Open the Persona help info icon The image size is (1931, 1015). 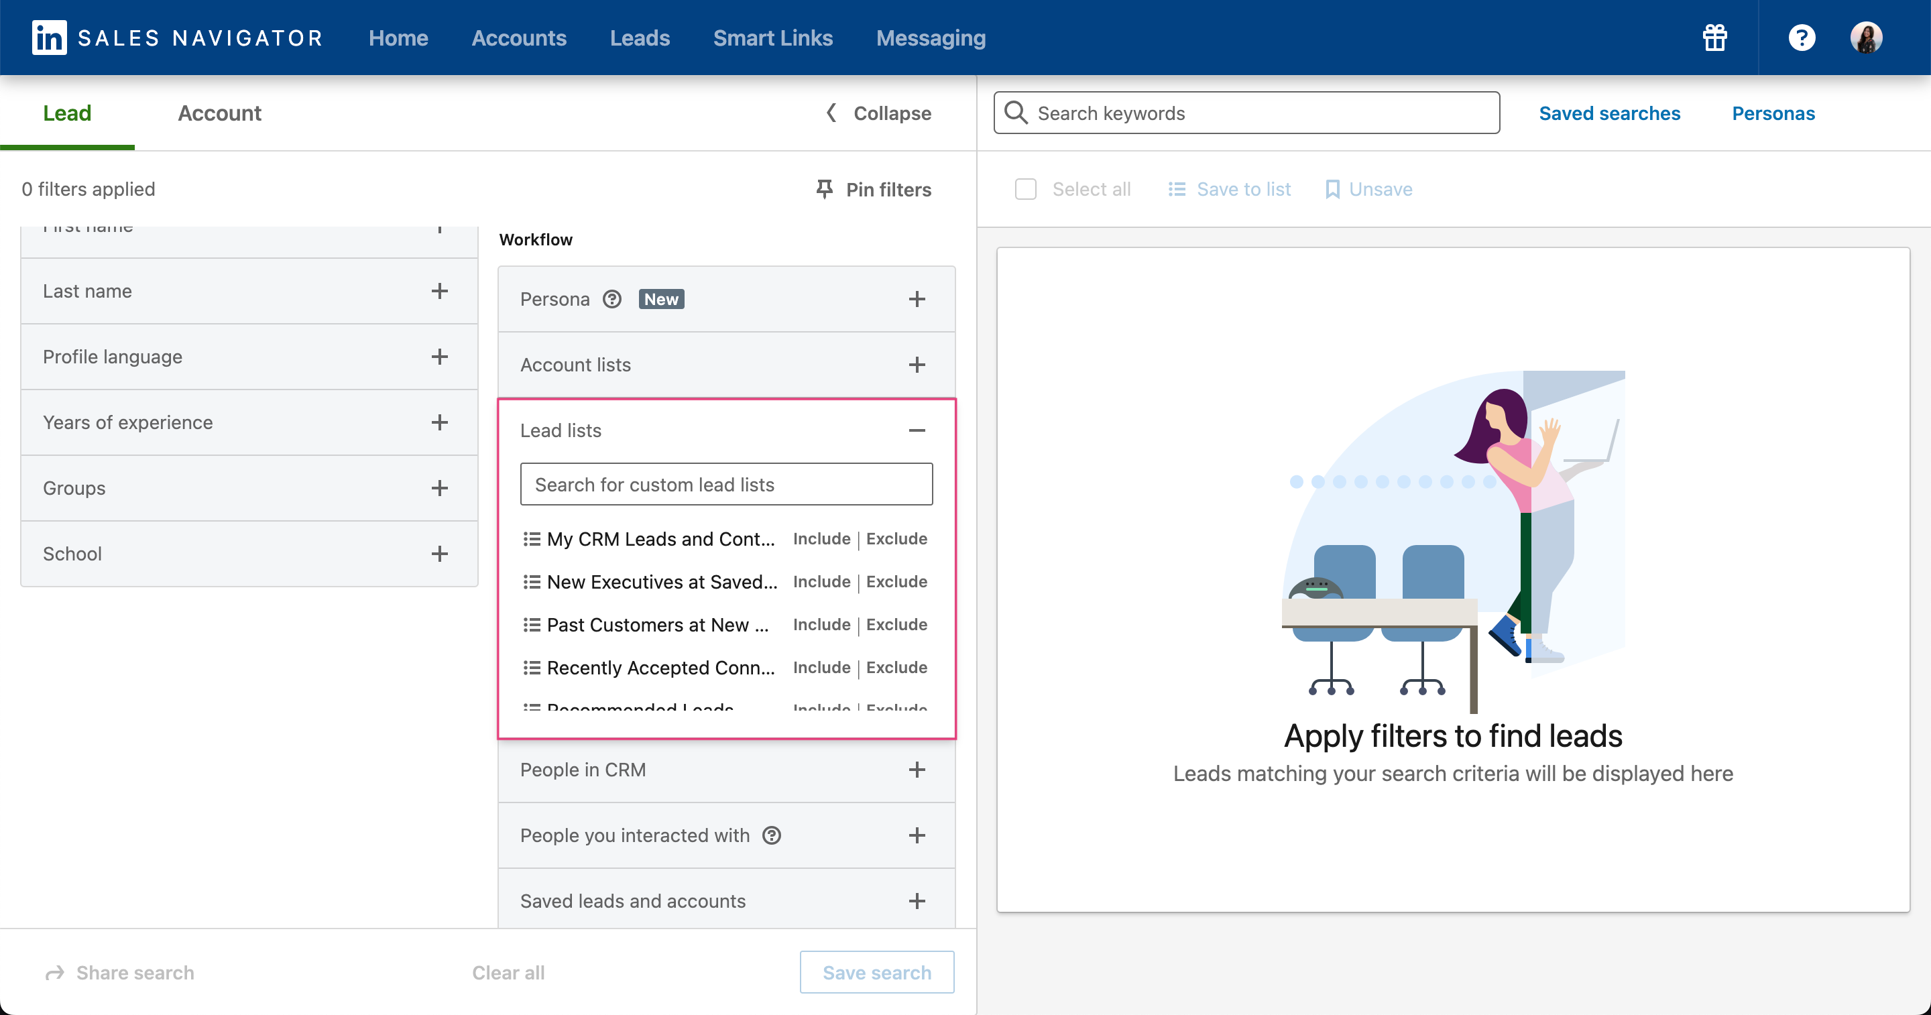[611, 299]
